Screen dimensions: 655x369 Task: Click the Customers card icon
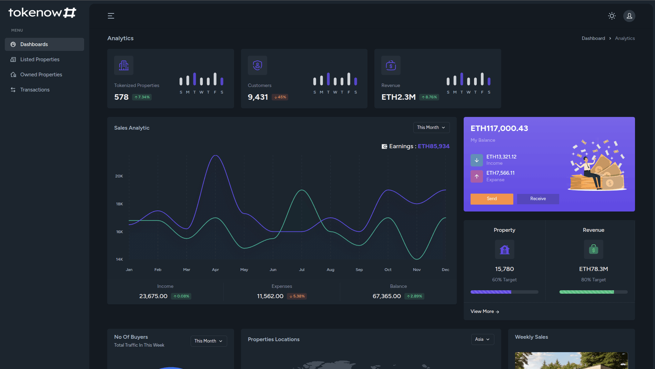[257, 65]
